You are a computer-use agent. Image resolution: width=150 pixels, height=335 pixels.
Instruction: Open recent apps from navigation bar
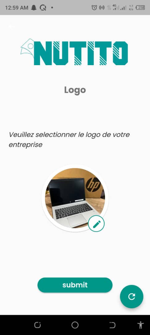pos(37,325)
